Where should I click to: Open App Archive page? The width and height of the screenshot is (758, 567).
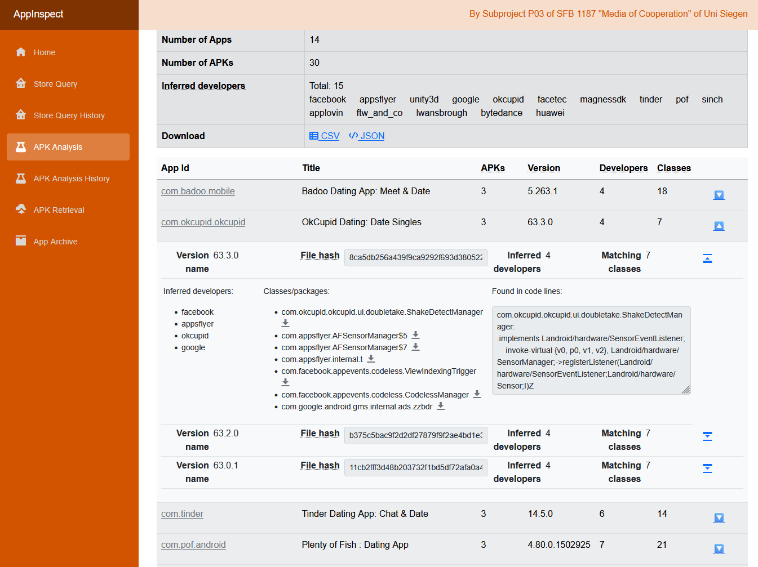[x=68, y=242]
